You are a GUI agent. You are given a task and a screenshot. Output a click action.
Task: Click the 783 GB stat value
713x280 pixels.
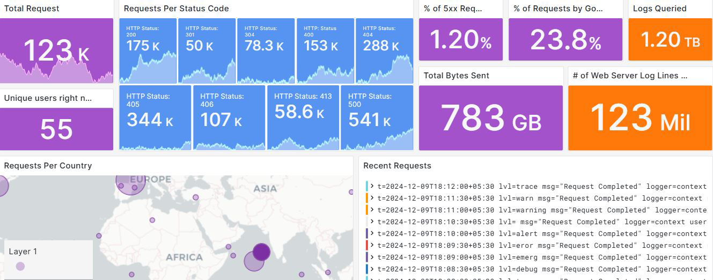[x=490, y=118]
